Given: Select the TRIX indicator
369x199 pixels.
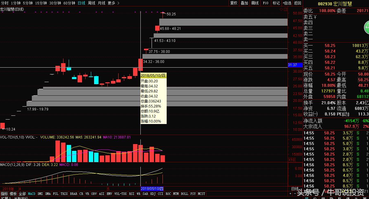Looking at the screenshot, I should click(64, 194).
